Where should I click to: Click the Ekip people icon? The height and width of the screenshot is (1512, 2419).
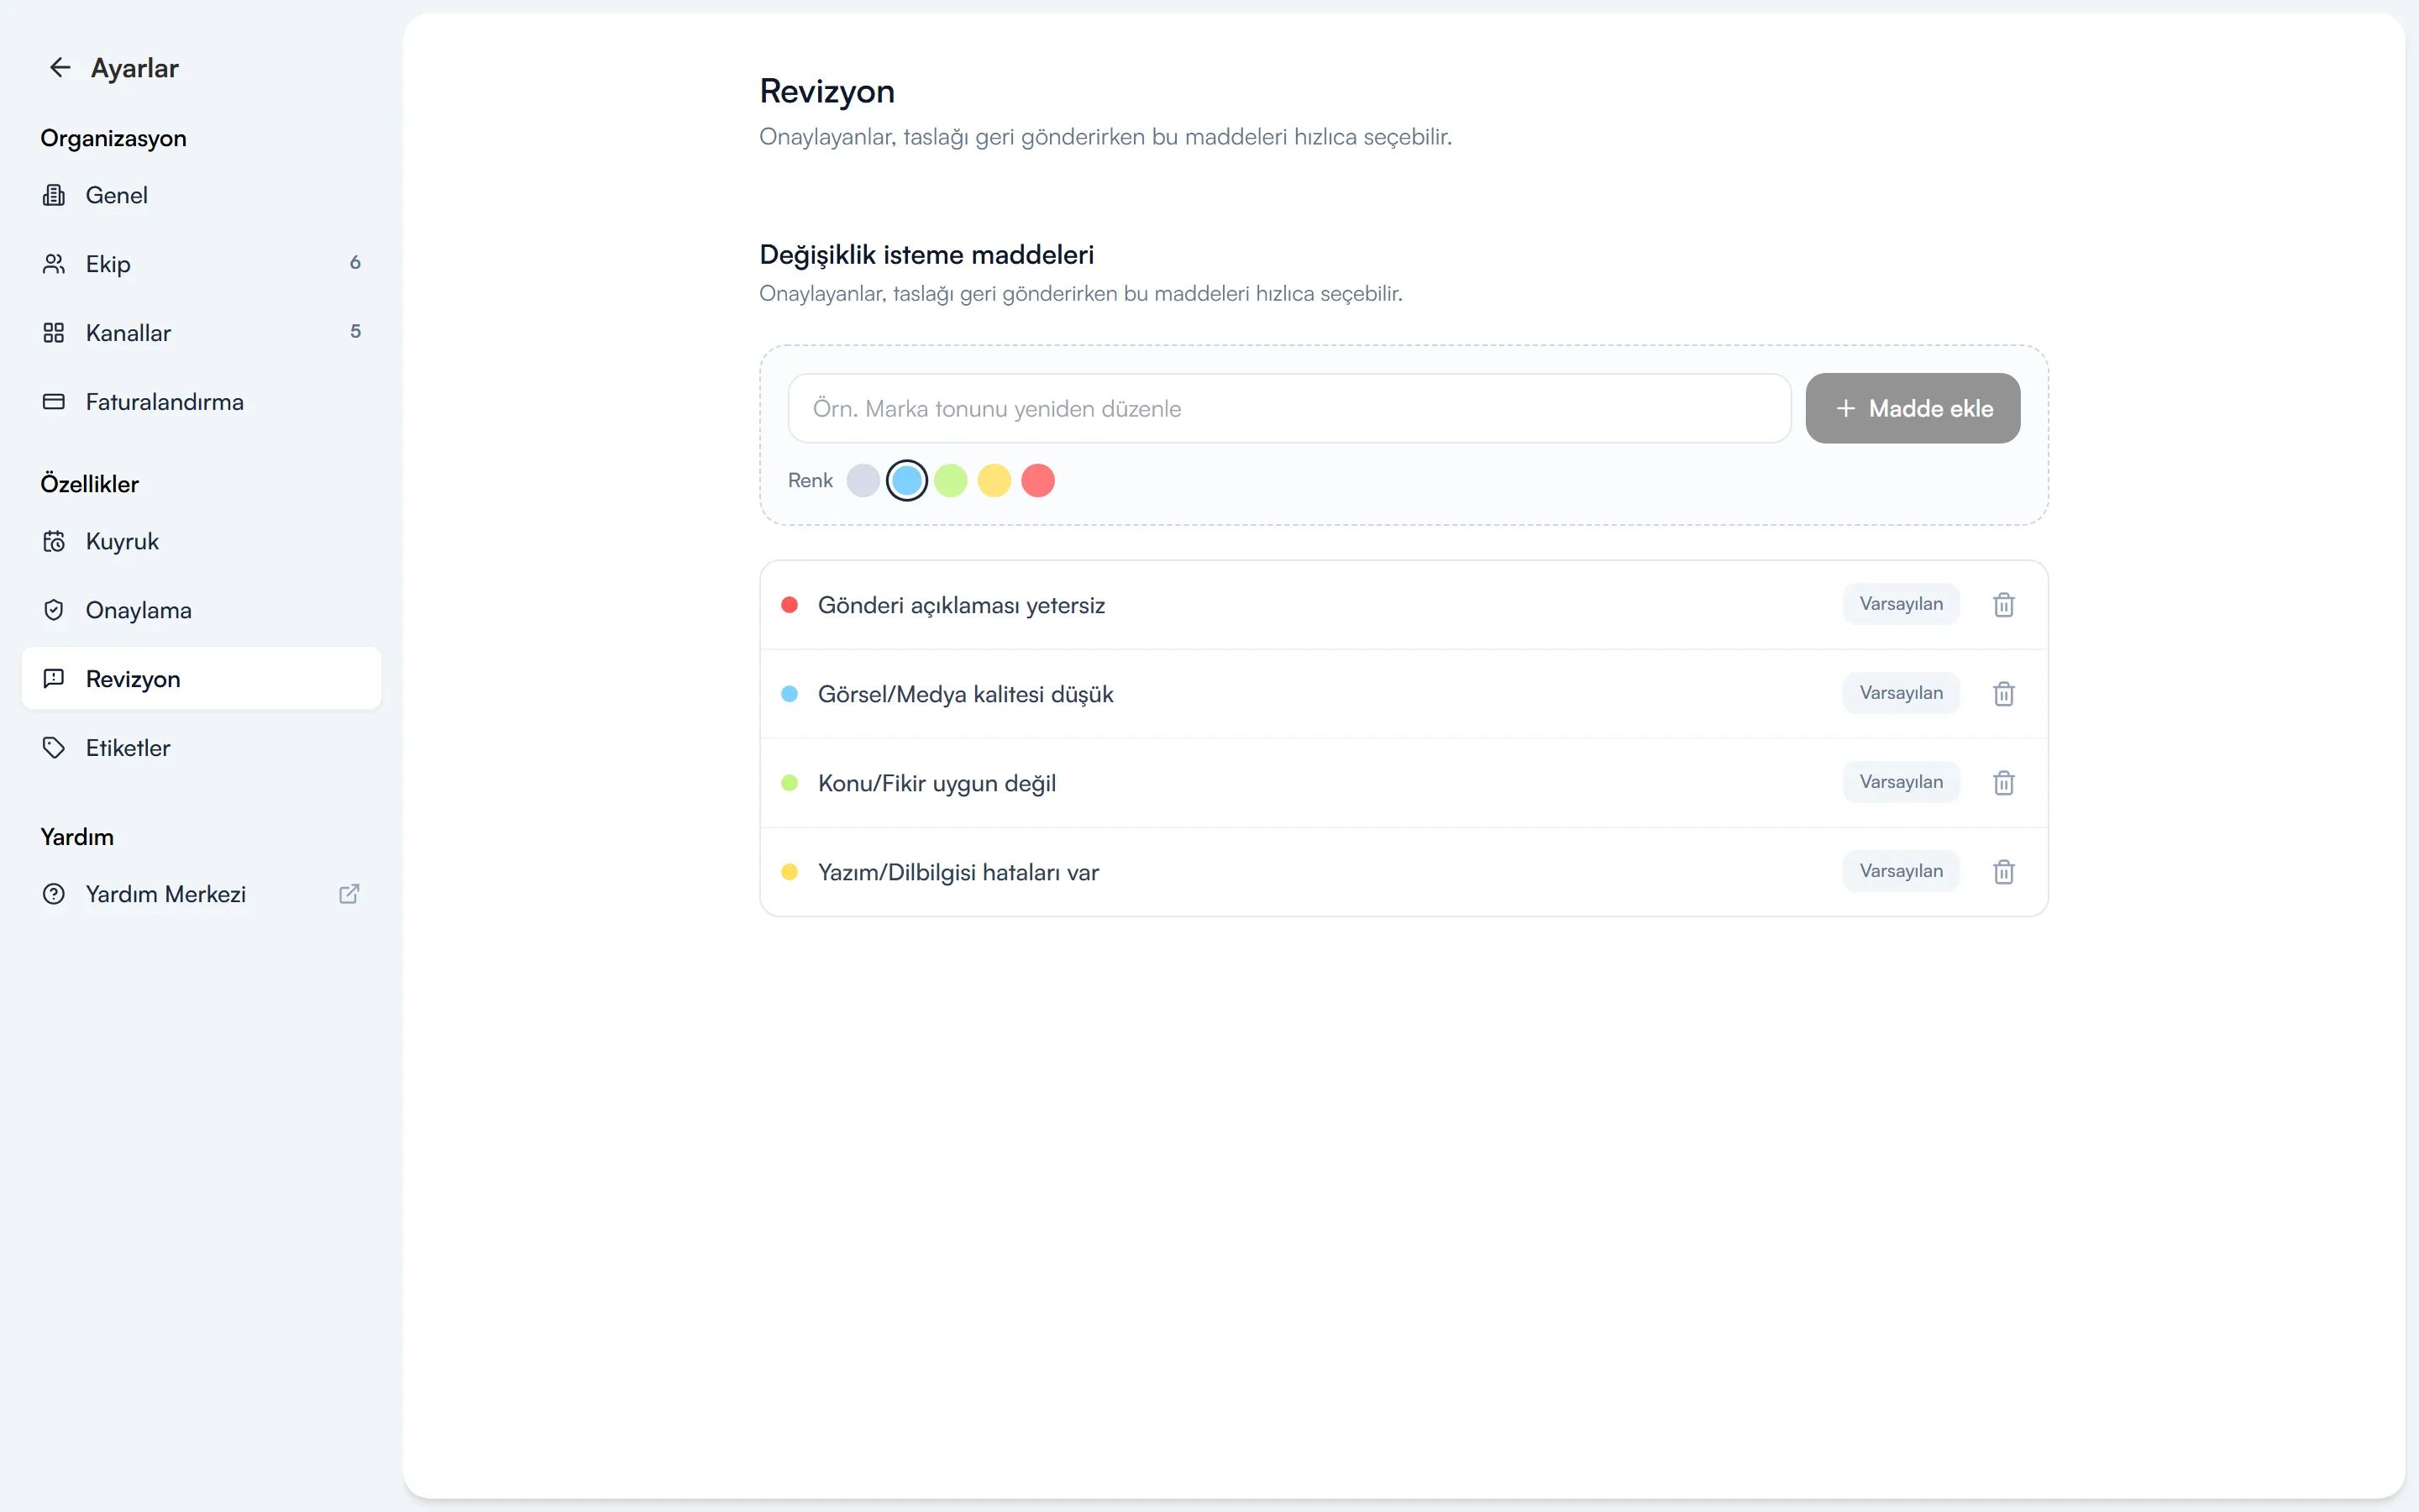coord(54,264)
